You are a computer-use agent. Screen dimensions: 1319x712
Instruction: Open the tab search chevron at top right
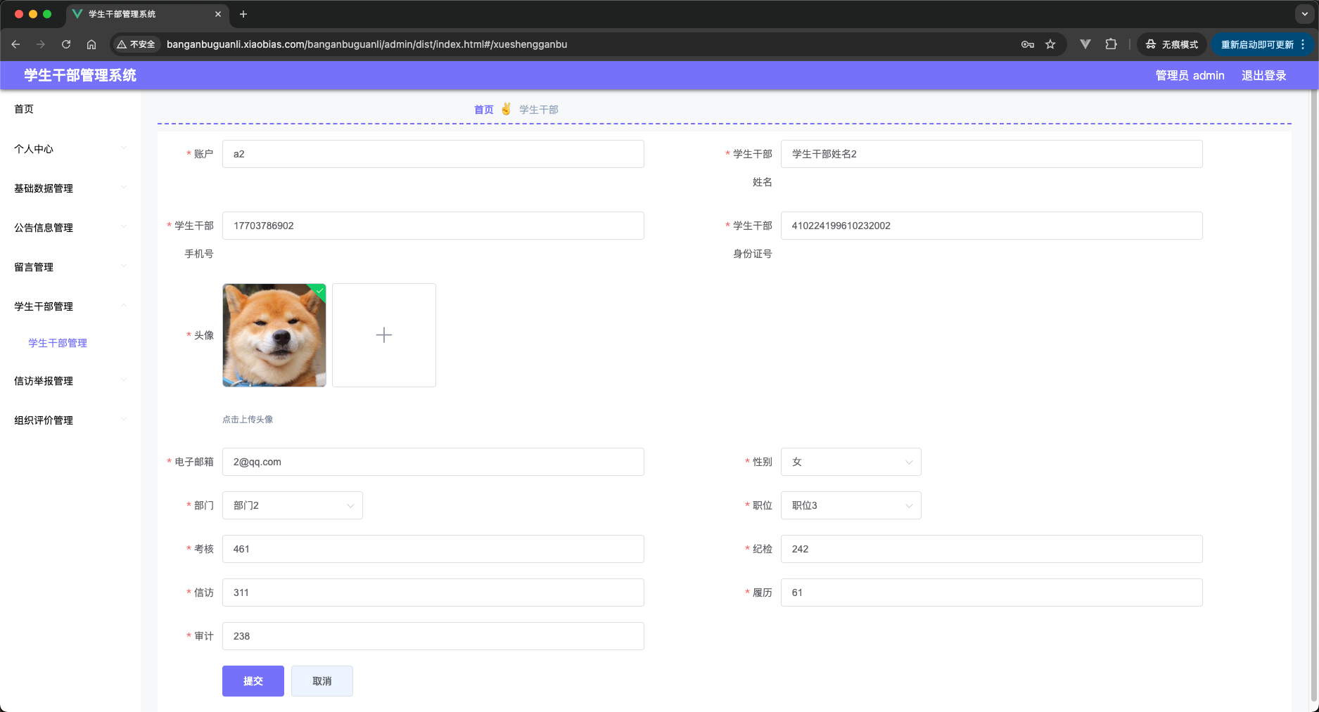pos(1305,14)
